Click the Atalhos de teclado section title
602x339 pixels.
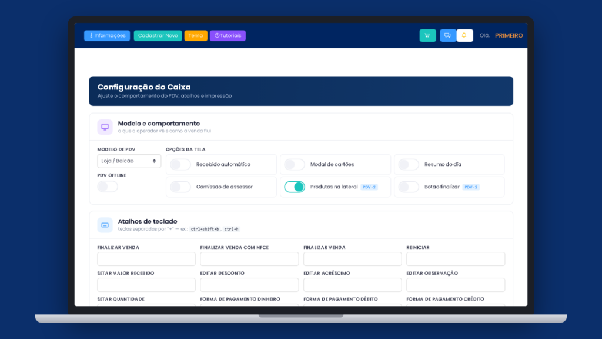pyautogui.click(x=148, y=221)
